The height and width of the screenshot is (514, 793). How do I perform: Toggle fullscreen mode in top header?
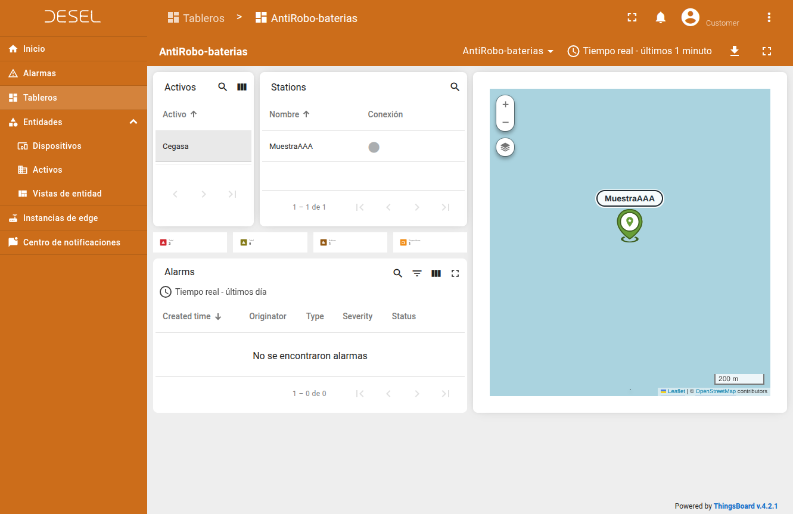coord(632,18)
